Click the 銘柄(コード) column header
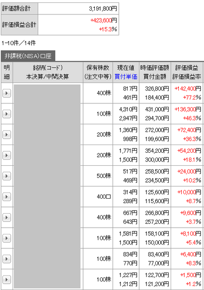Screen dimensions: 204x290 click(48, 68)
